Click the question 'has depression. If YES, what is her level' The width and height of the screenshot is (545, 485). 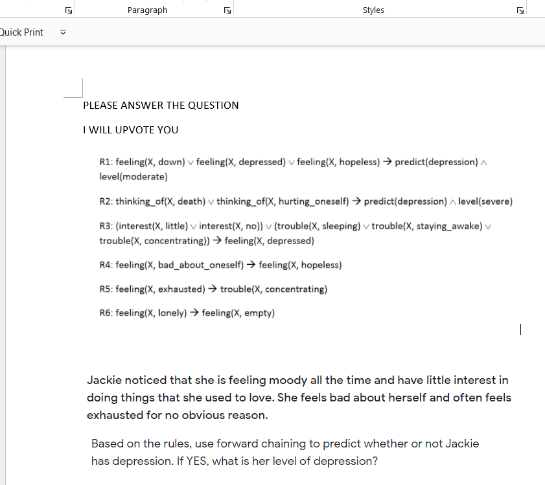tap(235, 462)
